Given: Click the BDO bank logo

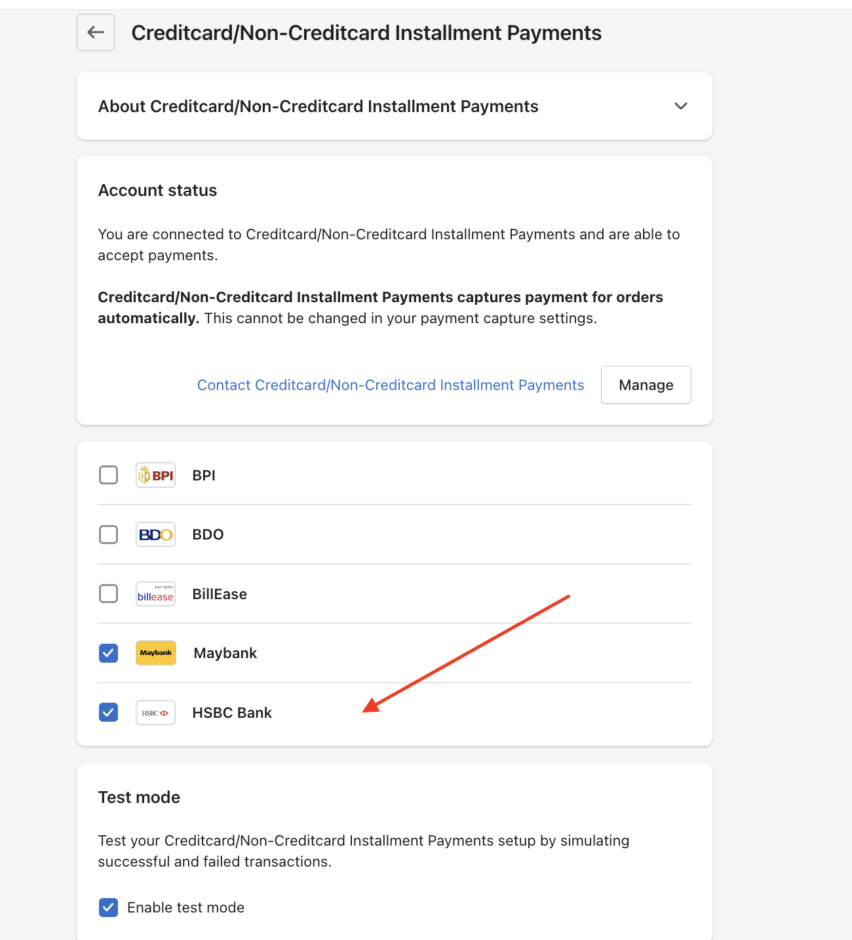Looking at the screenshot, I should 155,534.
